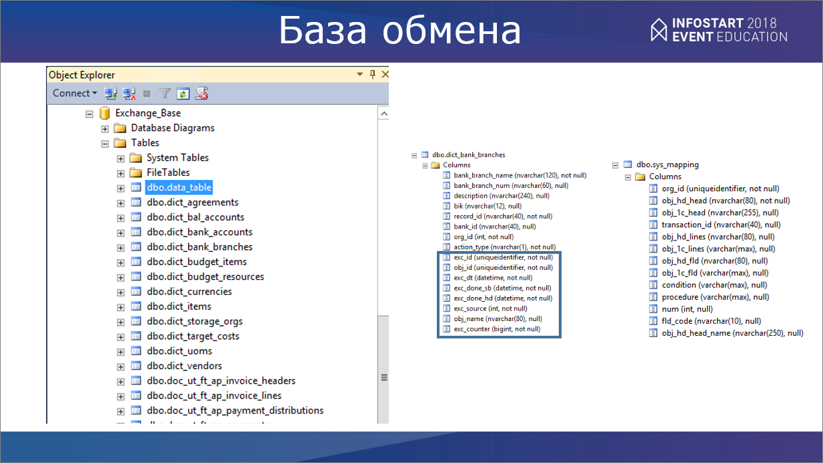The height and width of the screenshot is (463, 823).
Task: Click the fld_code (nvarchar(10), null) column
Action: click(x=711, y=321)
